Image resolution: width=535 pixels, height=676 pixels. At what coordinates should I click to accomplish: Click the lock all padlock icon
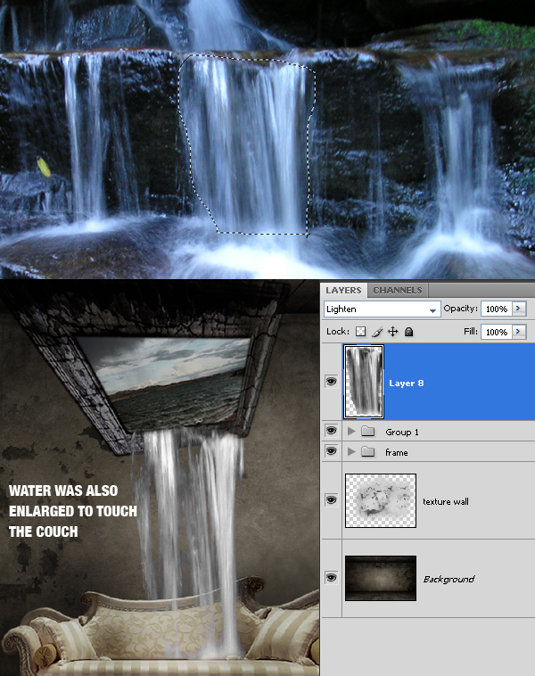(408, 332)
